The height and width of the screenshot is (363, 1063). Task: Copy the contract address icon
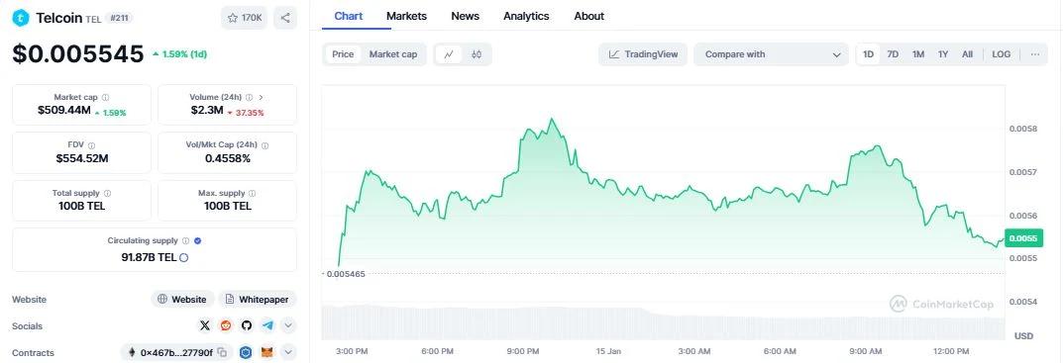click(x=224, y=352)
